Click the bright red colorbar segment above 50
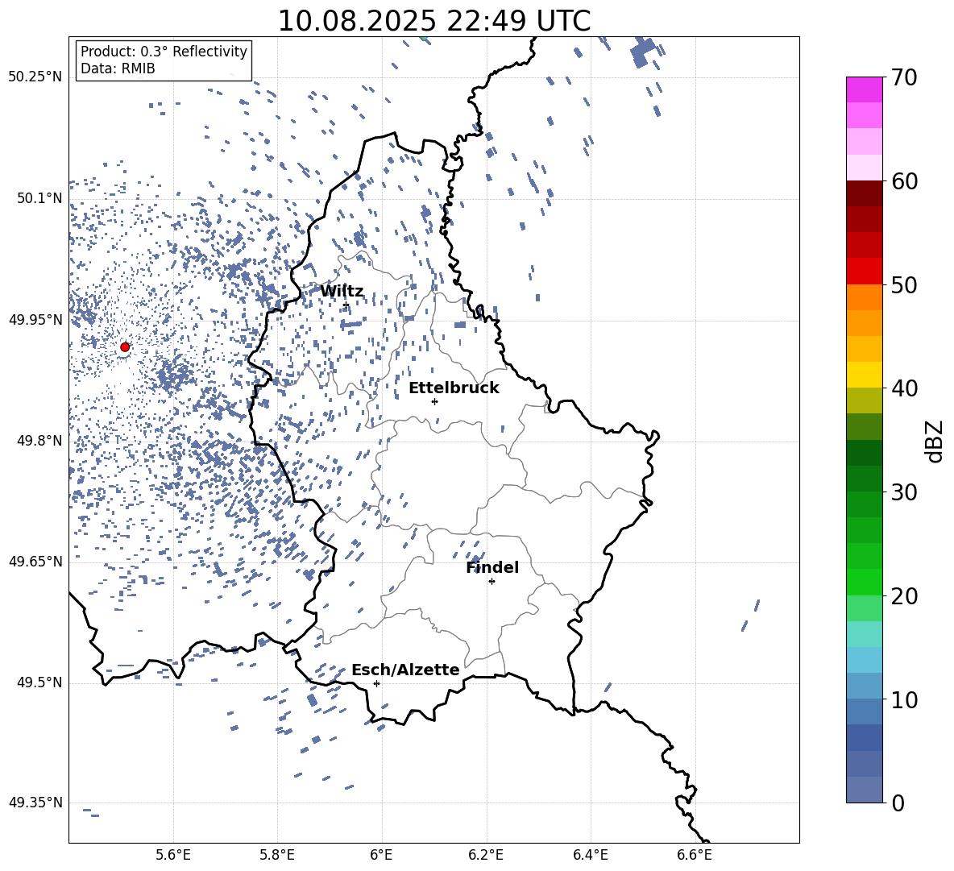 (864, 272)
